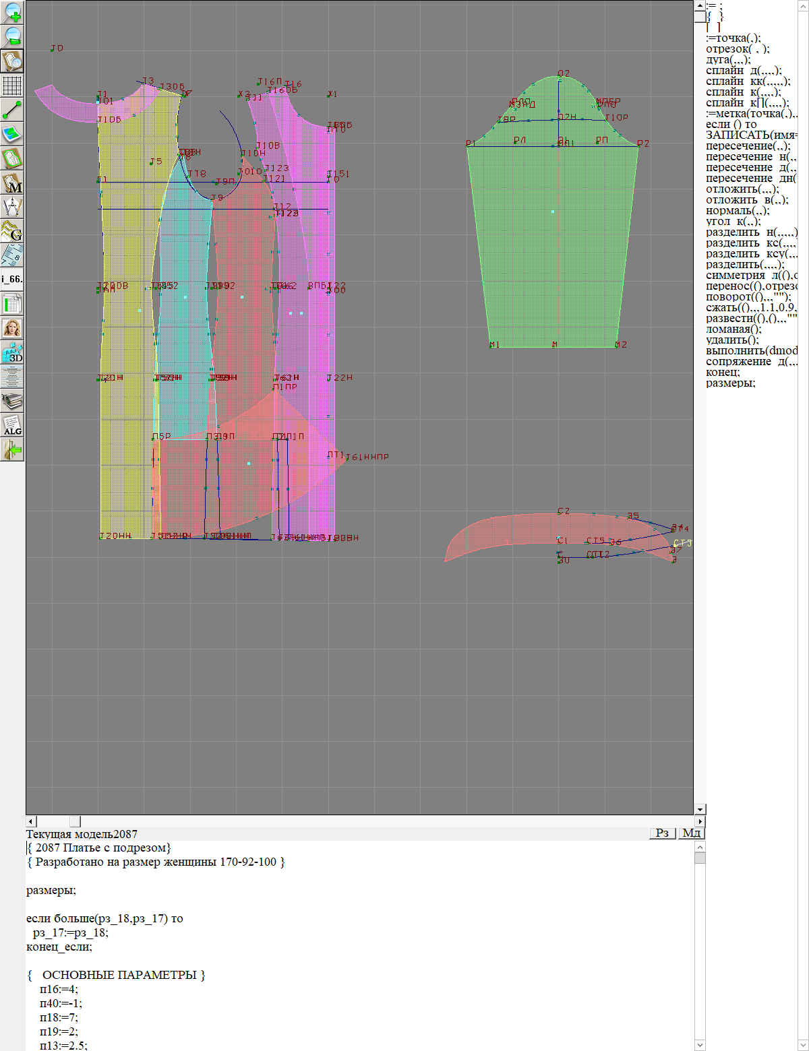Click the horizontal scrollbar left arrow
Viewport: 809px width, 1051px height.
tap(31, 821)
